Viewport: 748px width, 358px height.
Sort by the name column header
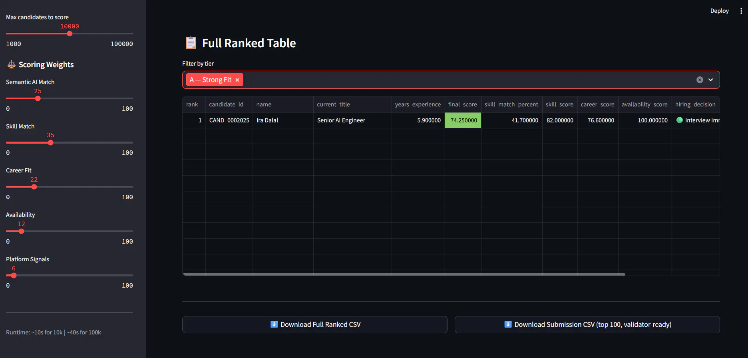(283, 104)
